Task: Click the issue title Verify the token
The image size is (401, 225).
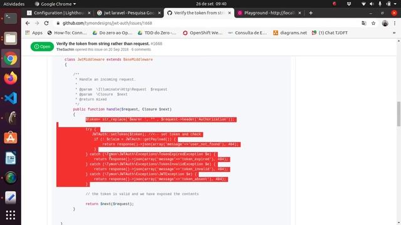Action: (103, 44)
